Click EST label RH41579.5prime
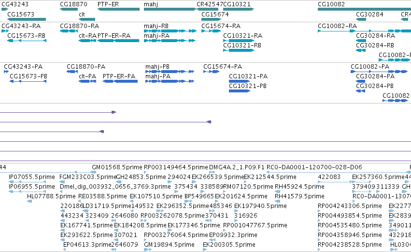 click(299, 196)
